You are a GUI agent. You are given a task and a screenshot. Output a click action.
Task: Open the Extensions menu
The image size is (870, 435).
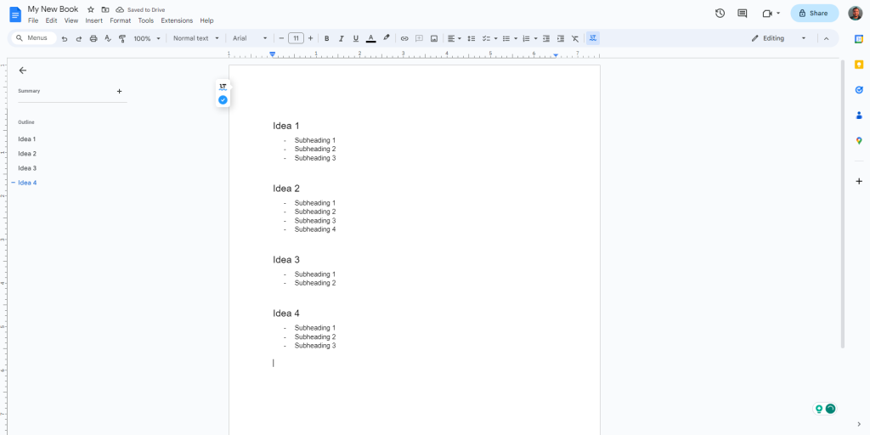(x=177, y=20)
